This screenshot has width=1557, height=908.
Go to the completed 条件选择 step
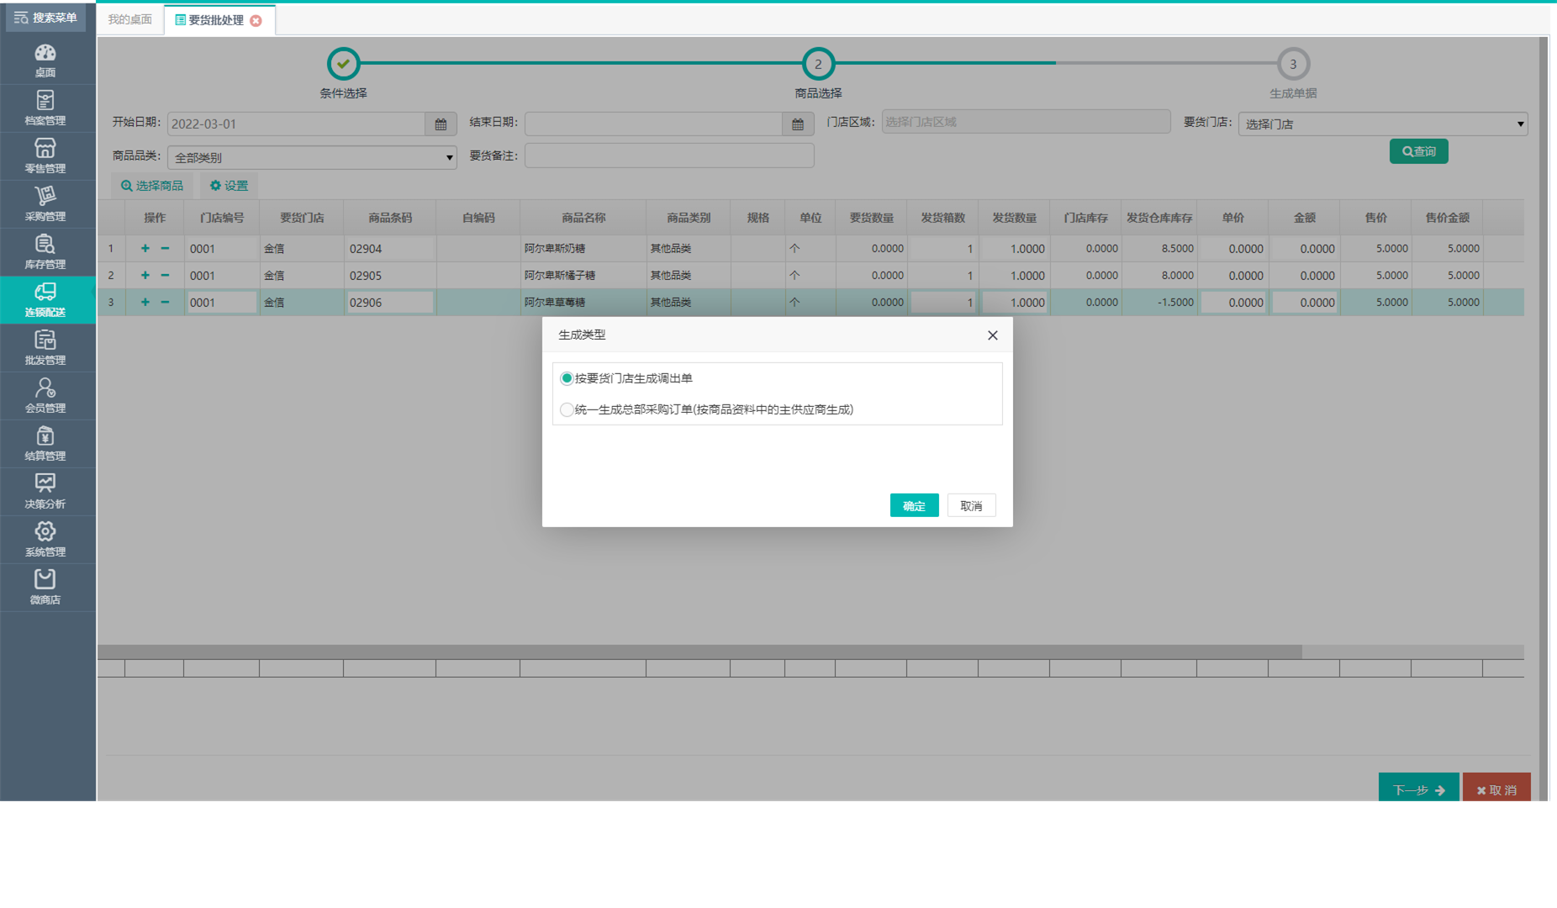pos(343,63)
